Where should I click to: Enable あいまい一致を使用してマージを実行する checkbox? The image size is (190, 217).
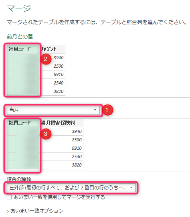pyautogui.click(x=9, y=197)
